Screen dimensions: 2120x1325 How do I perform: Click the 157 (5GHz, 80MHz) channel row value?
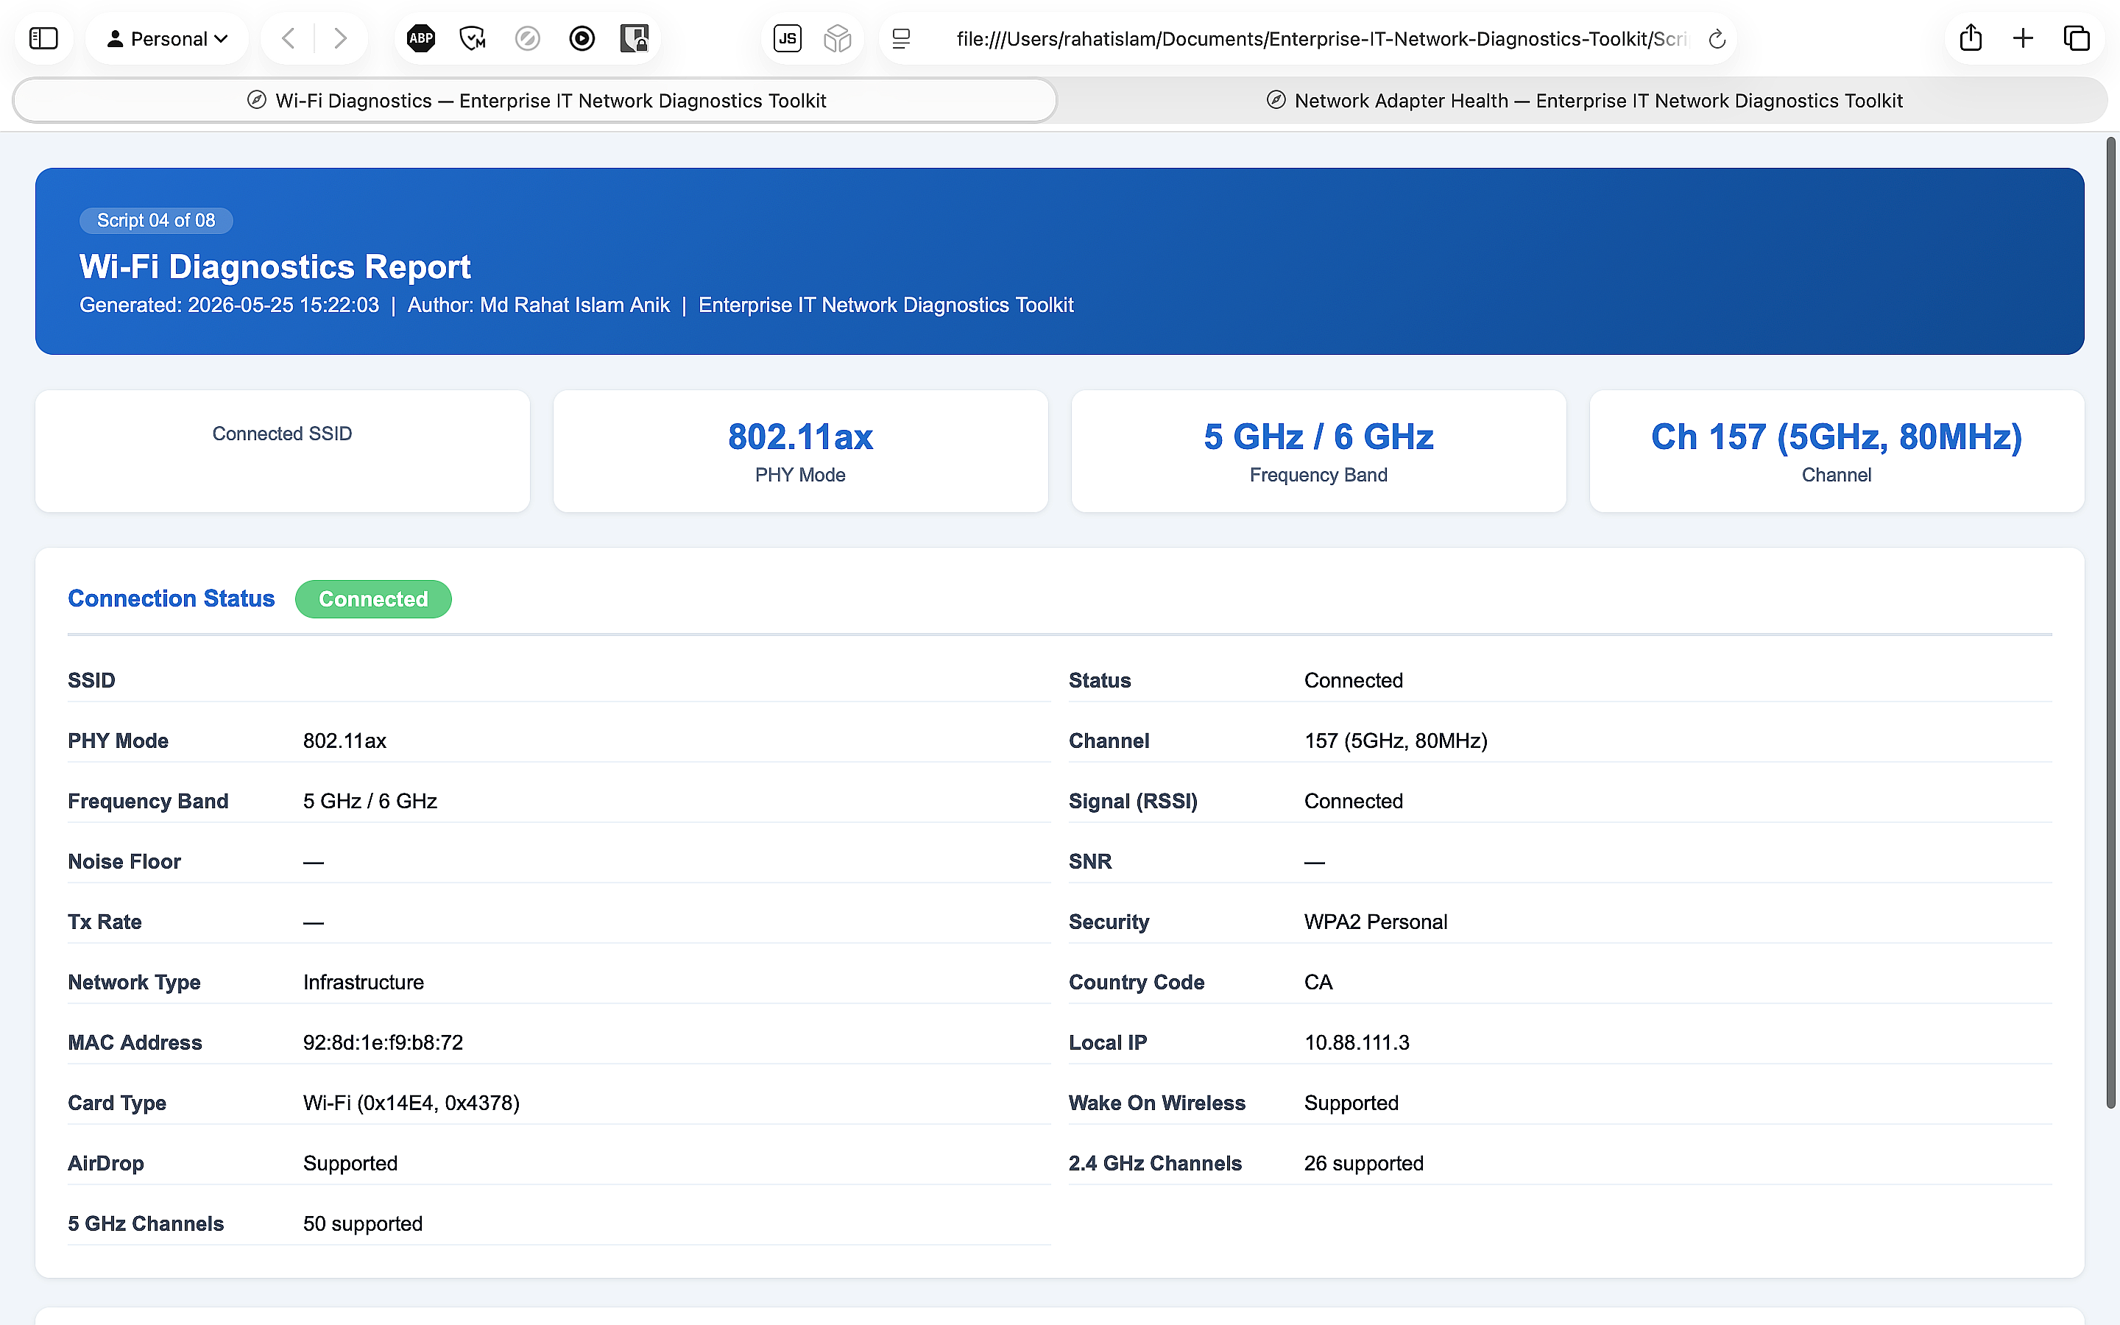click(1396, 741)
